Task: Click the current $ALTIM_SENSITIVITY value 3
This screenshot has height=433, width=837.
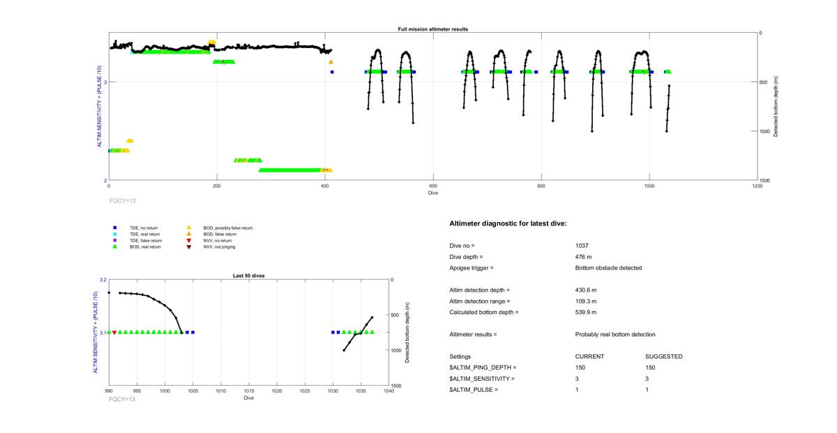Action: pos(578,379)
